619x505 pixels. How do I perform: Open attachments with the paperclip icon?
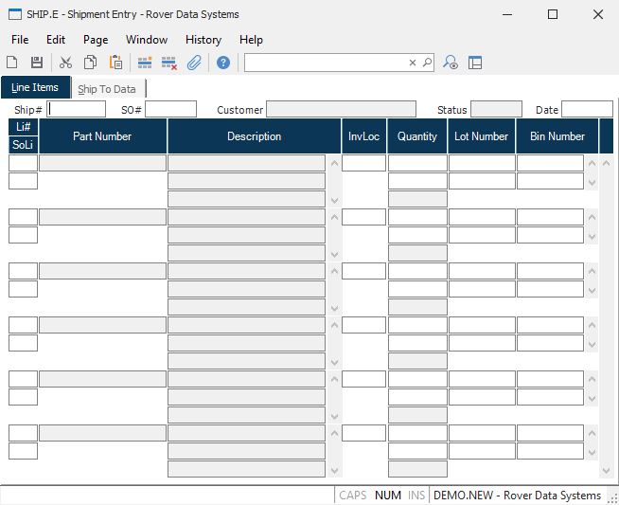194,63
